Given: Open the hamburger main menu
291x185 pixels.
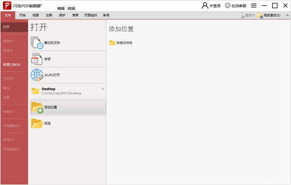Looking at the screenshot, I should (254, 5).
